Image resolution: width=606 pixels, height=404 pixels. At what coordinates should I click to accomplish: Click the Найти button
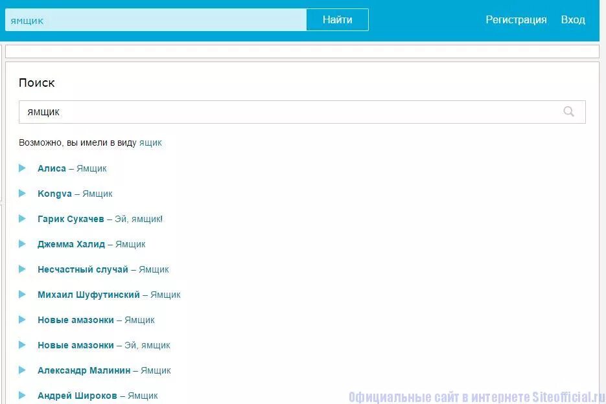click(338, 19)
